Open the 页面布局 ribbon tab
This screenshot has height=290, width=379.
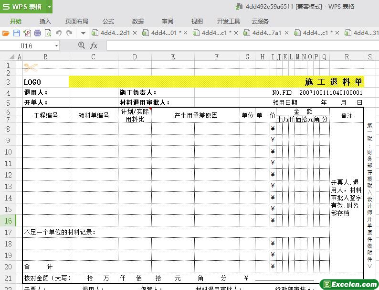77,21
